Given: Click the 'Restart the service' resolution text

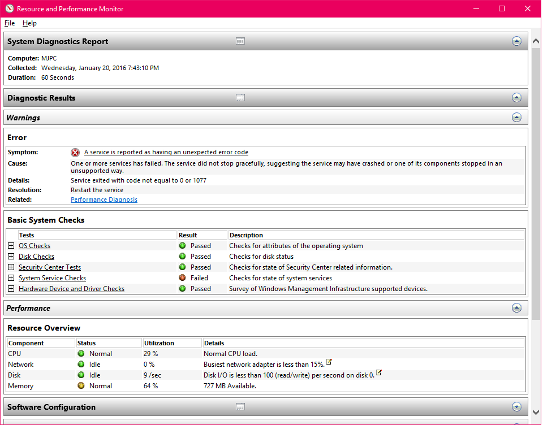Looking at the screenshot, I should (97, 190).
